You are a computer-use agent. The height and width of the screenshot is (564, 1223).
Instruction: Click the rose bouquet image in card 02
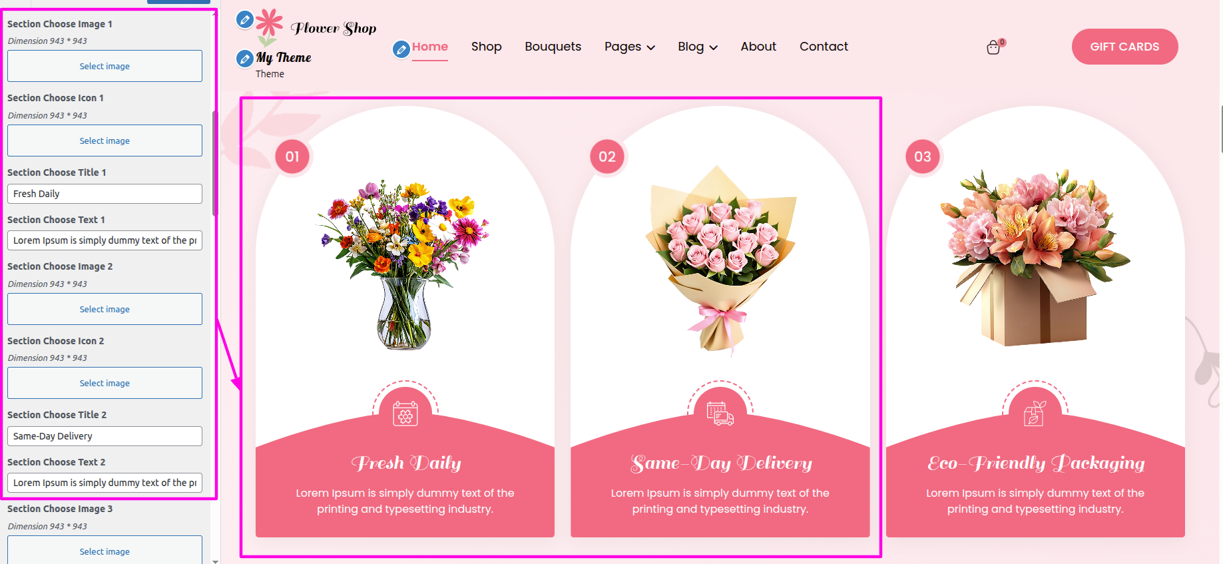point(720,260)
